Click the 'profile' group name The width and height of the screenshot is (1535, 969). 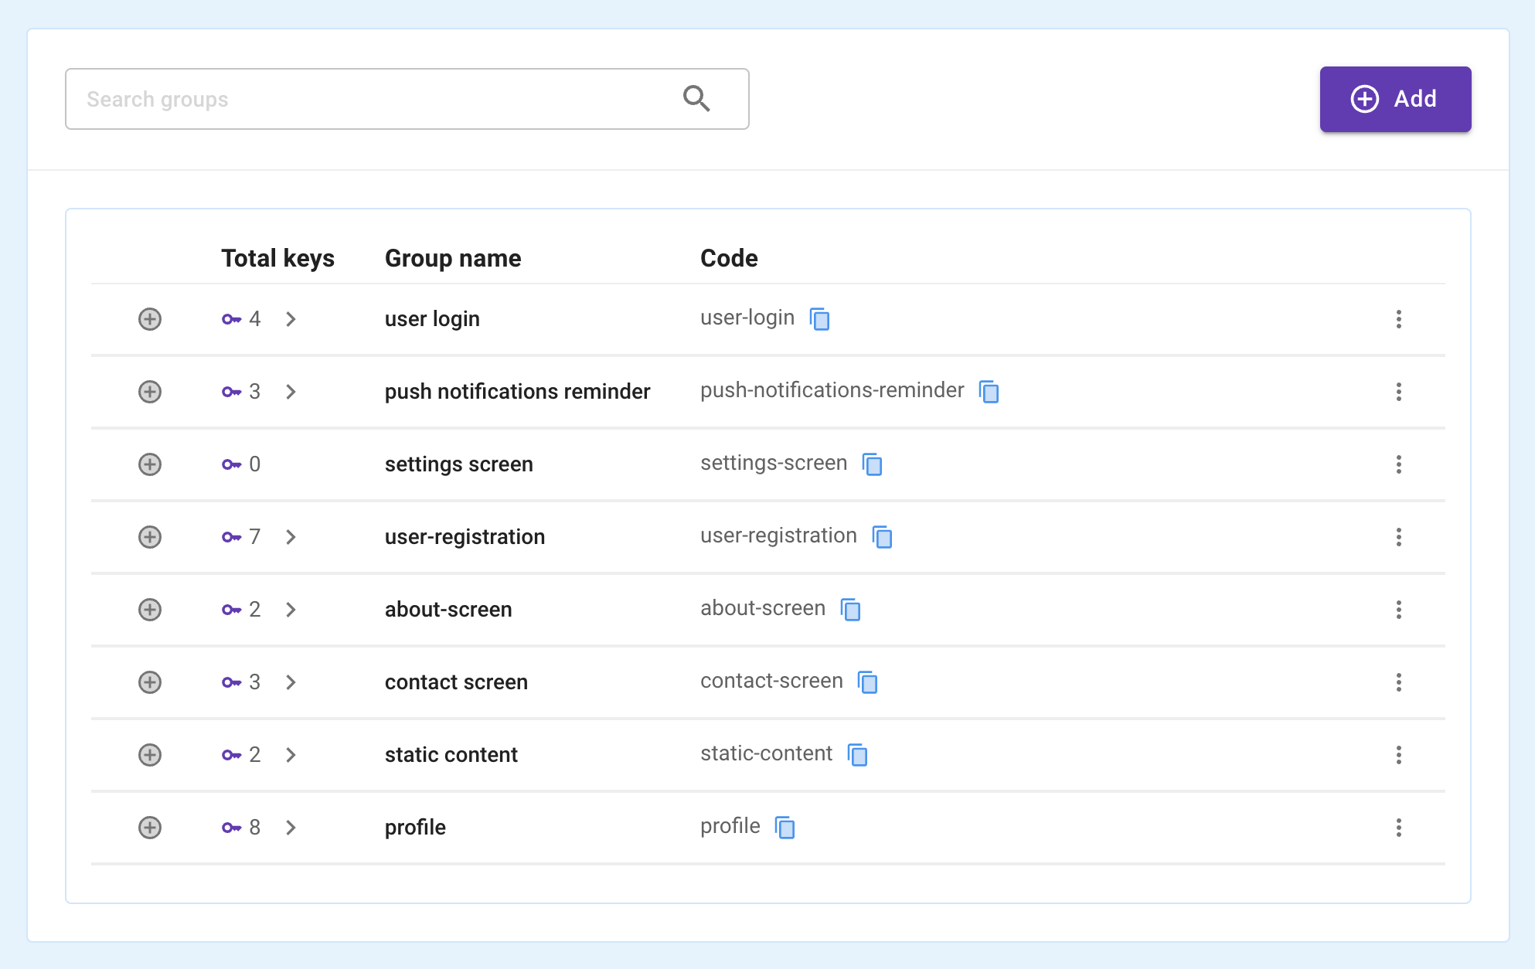click(415, 828)
